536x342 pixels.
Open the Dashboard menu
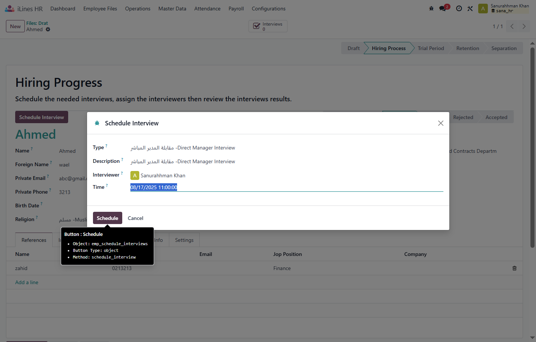tap(63, 9)
